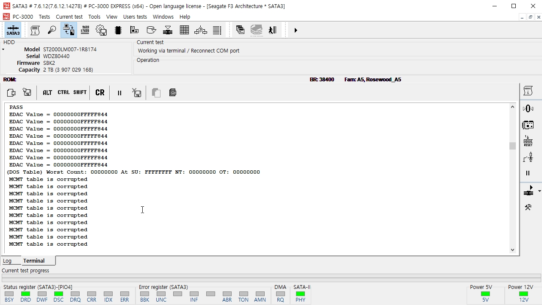The height and width of the screenshot is (305, 542).
Task: Switch to the Log tab
Action: pos(7,261)
